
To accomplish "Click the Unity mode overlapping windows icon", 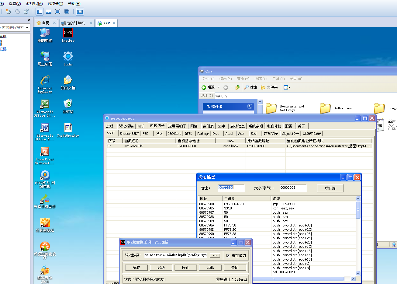I will pyautogui.click(x=67, y=12).
